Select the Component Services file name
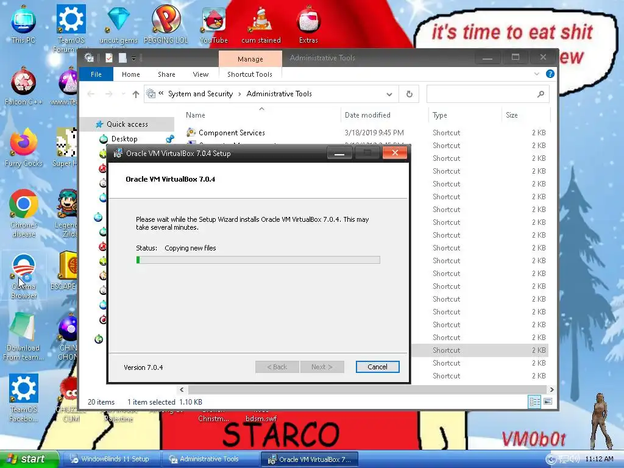The image size is (624, 468). click(x=232, y=132)
